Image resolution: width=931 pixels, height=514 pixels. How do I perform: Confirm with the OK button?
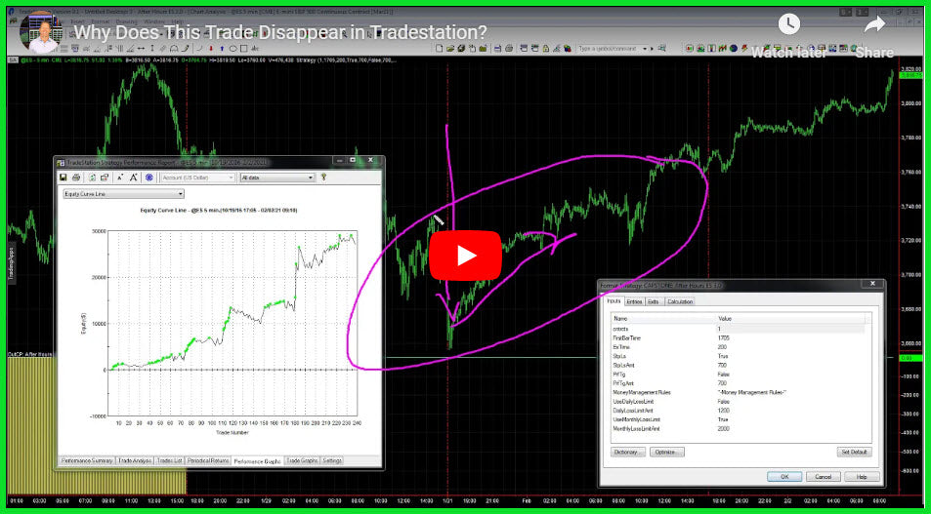point(784,477)
